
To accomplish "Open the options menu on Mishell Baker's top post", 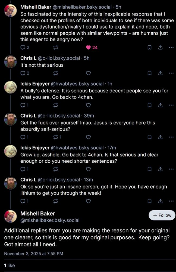I will click(x=171, y=47).
